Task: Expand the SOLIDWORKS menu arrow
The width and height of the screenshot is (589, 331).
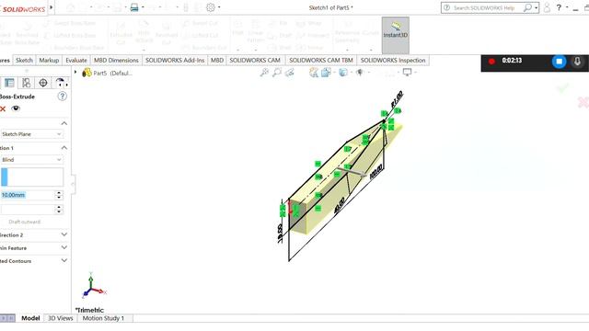Action: click(52, 7)
